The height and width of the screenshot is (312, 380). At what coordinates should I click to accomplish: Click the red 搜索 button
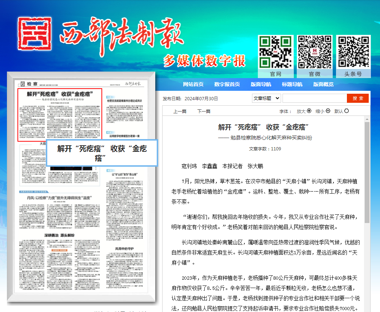tap(358, 98)
